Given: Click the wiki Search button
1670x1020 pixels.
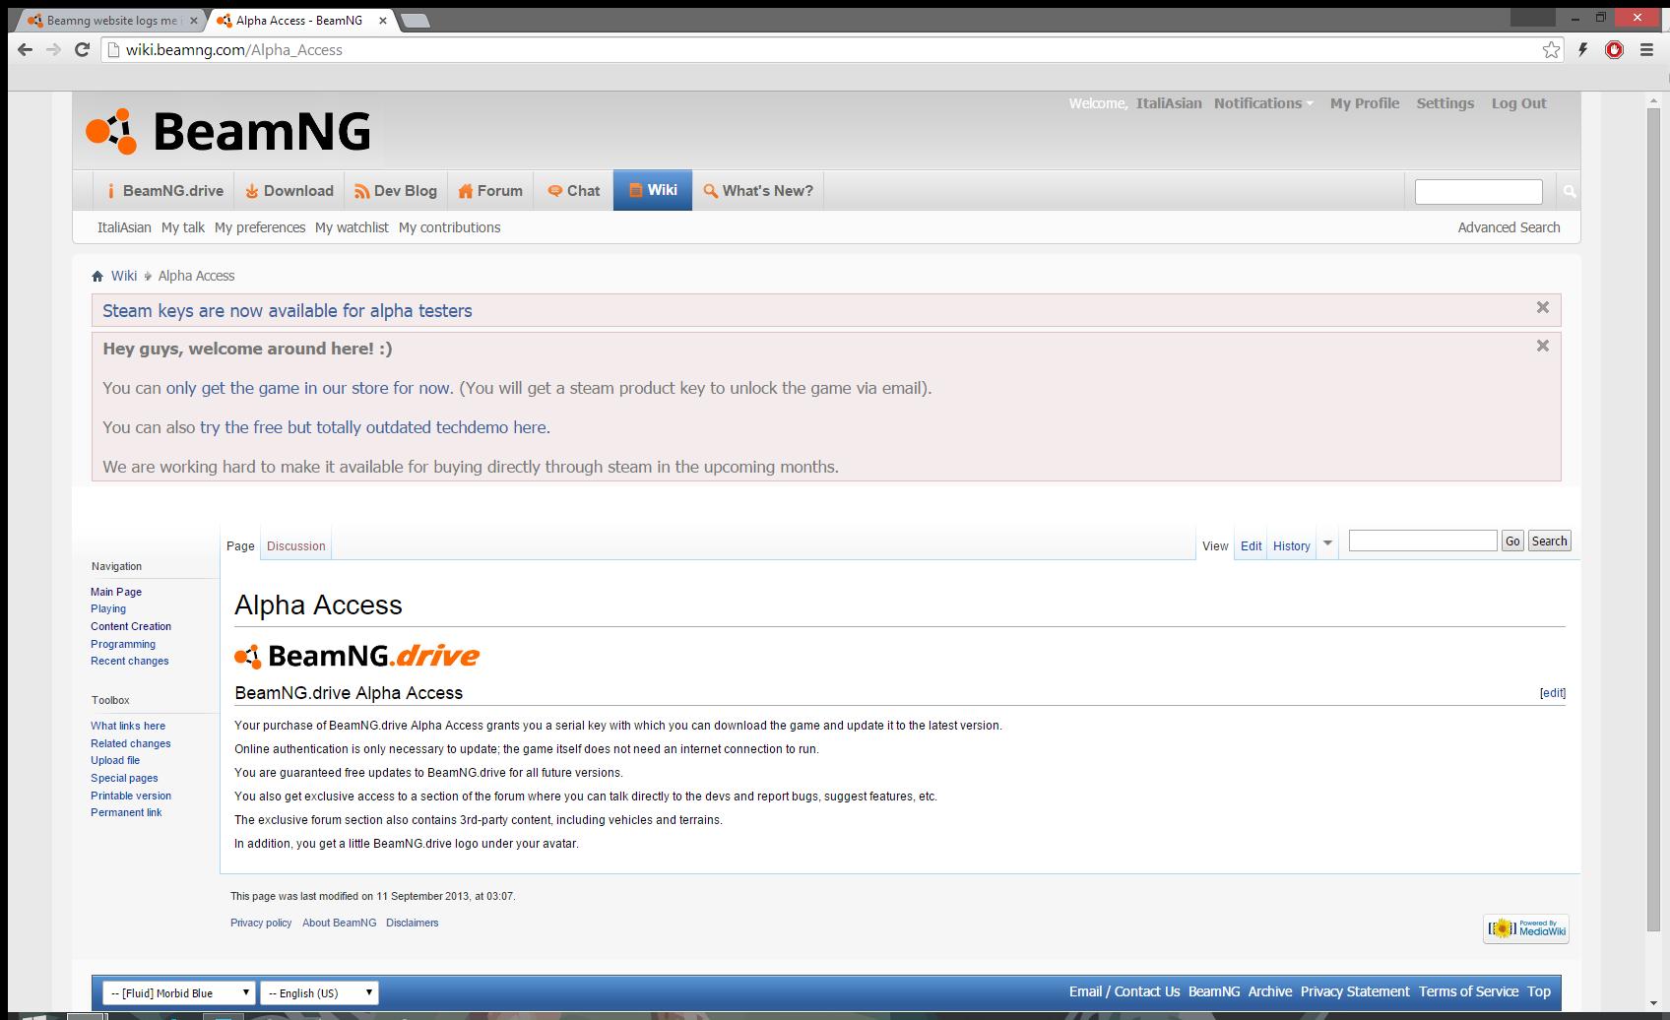Looking at the screenshot, I should pyautogui.click(x=1549, y=541).
